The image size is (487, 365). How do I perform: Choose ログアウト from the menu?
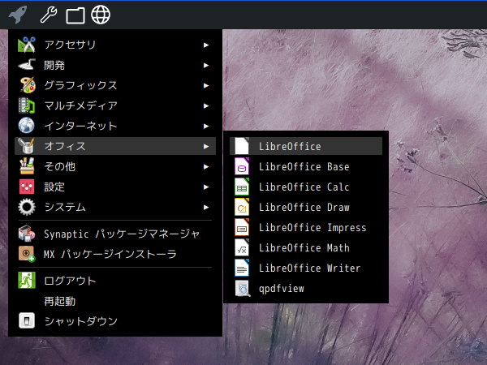[115, 281]
